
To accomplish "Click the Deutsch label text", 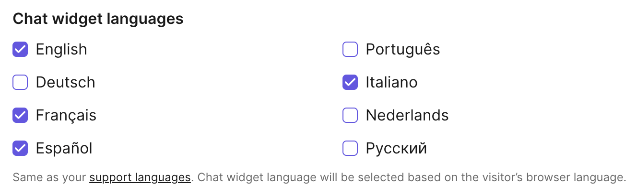I will [x=65, y=82].
